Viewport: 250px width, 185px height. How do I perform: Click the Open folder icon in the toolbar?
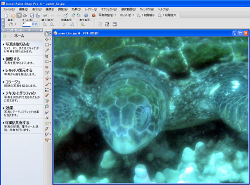tap(13, 15)
